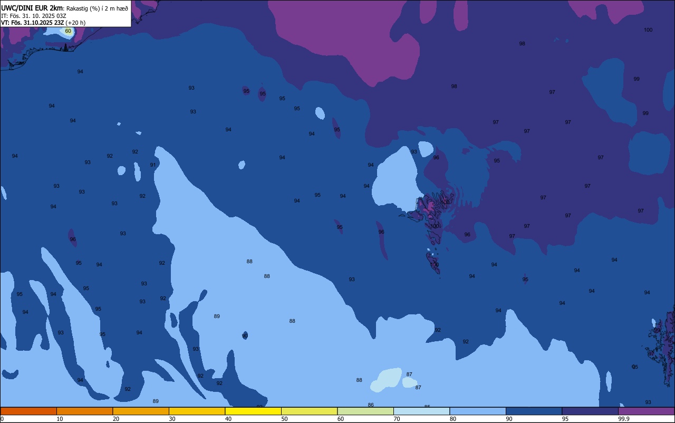The width and height of the screenshot is (675, 423).
Task: Select the bright yellow 40–50 legend swatch
Action: click(253, 411)
